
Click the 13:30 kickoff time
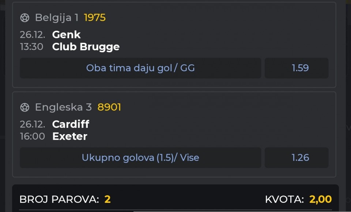tap(31, 47)
